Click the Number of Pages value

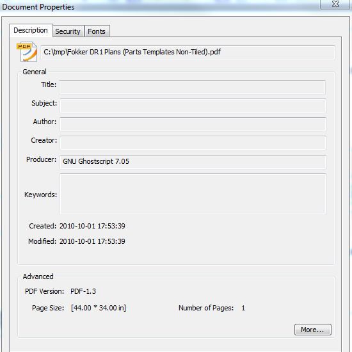[x=243, y=308]
